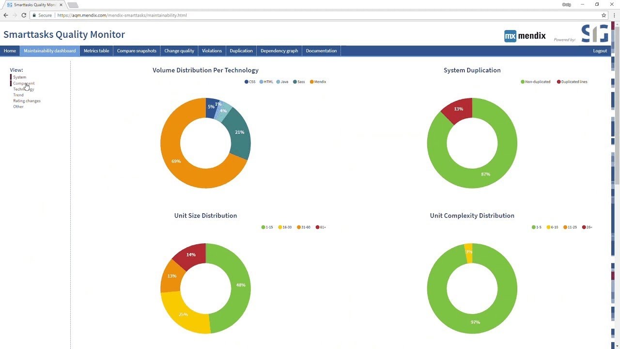The width and height of the screenshot is (620, 349).
Task: Toggle 16-30 unit size legend entry
Action: 285,227
